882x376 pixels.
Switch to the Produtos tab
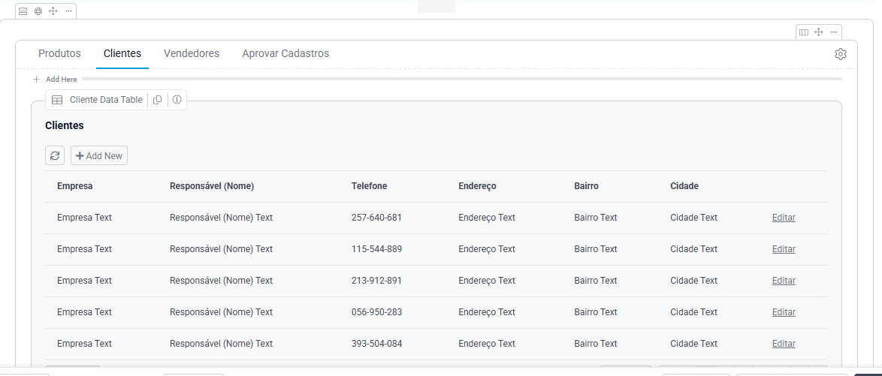pyautogui.click(x=59, y=54)
